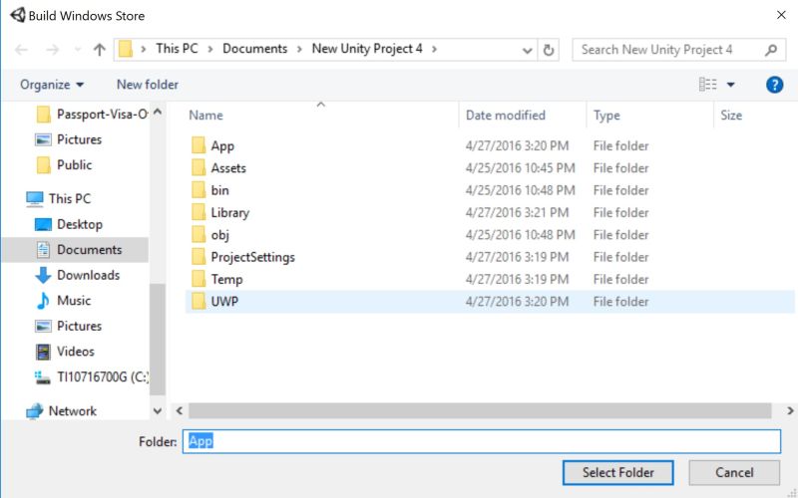The height and width of the screenshot is (498, 798).
Task: Select the App folder icon
Action: point(199,145)
